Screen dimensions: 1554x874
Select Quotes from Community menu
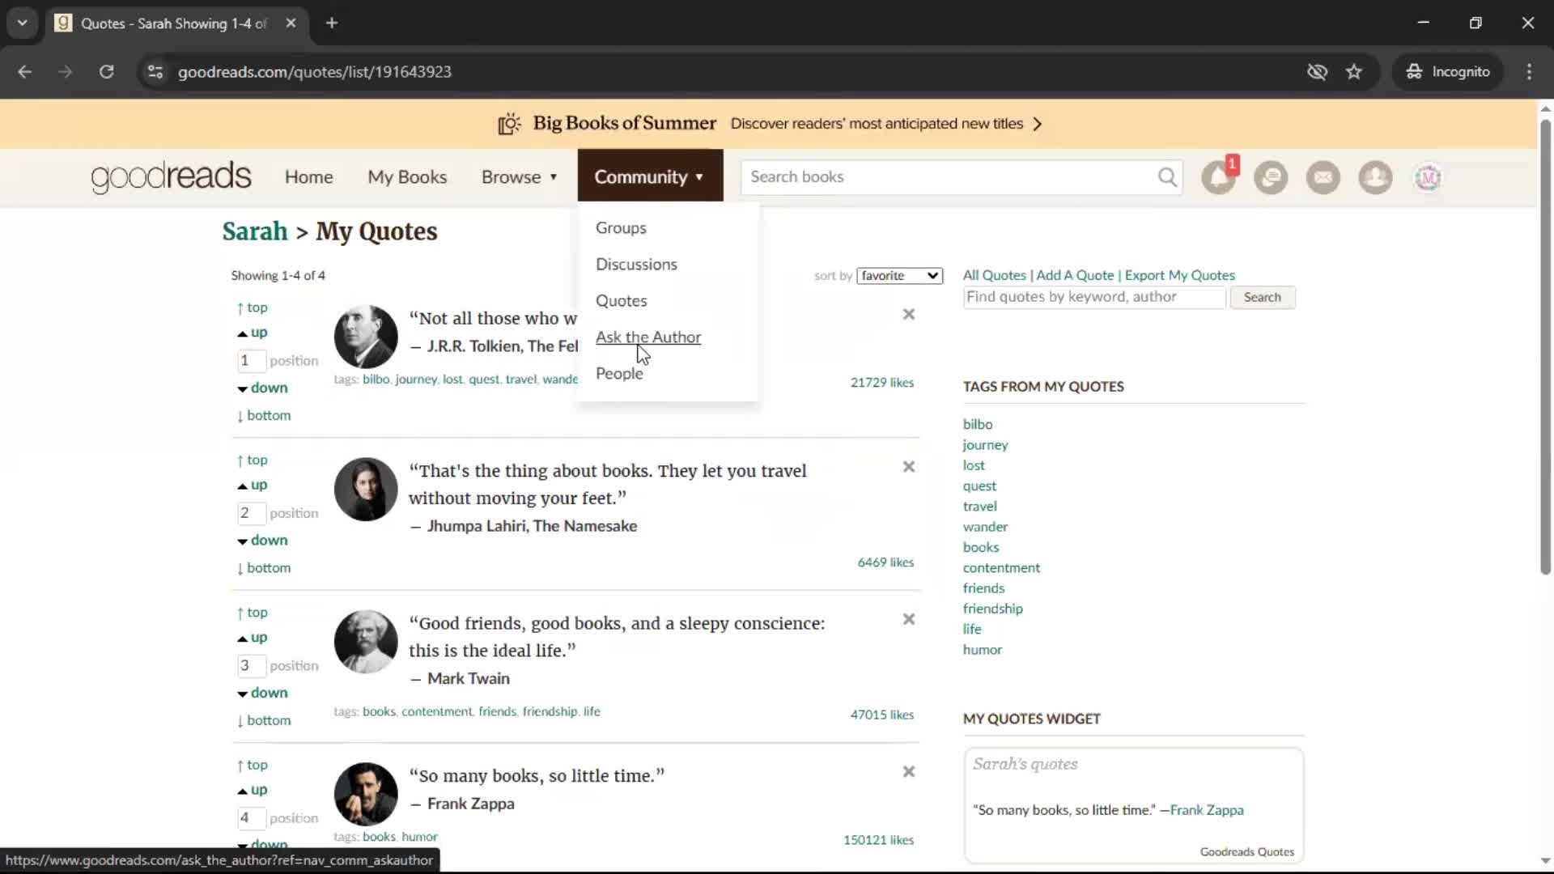[x=621, y=301]
